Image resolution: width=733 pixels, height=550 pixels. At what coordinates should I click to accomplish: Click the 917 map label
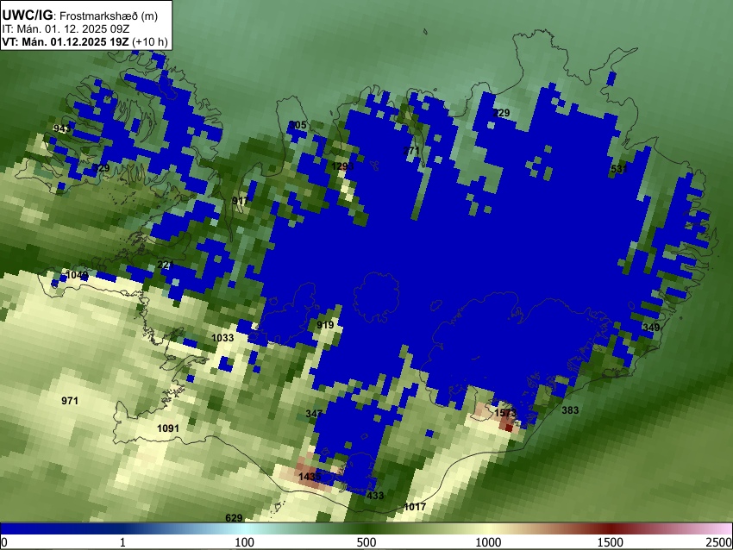coord(241,201)
